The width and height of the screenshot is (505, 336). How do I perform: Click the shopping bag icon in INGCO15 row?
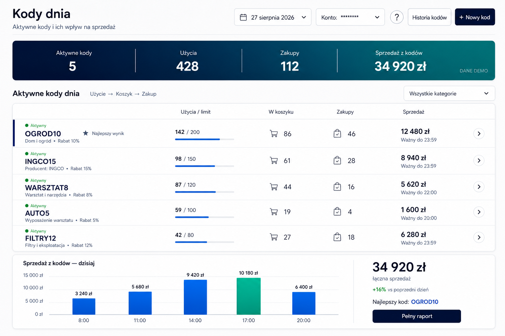(337, 160)
